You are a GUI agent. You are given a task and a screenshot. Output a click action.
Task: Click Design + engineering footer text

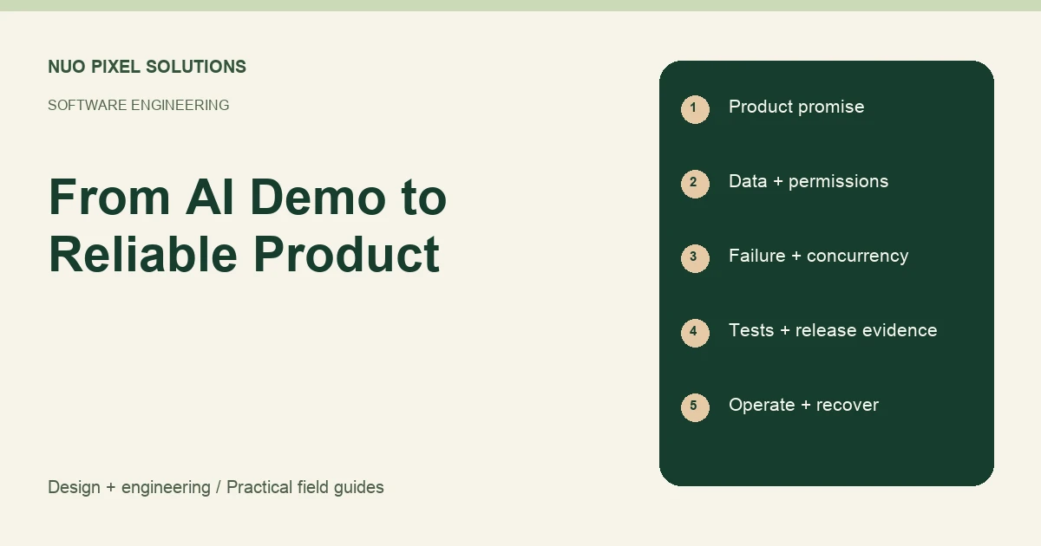coord(129,487)
